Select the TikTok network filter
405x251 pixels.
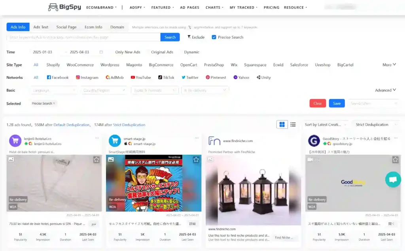click(166, 77)
